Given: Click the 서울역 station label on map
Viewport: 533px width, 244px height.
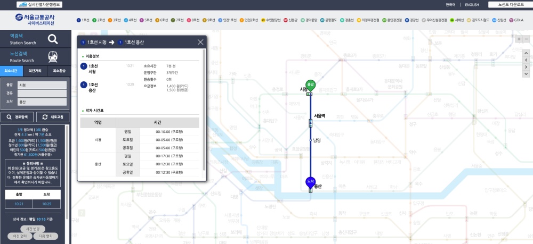Looking at the screenshot, I should 319,116.
